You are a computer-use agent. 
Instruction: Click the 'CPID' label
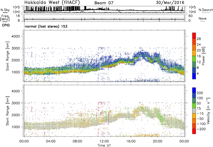coord(6,25)
